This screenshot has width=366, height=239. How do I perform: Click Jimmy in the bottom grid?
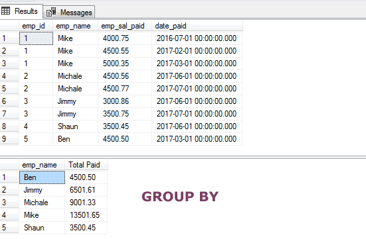click(42, 190)
